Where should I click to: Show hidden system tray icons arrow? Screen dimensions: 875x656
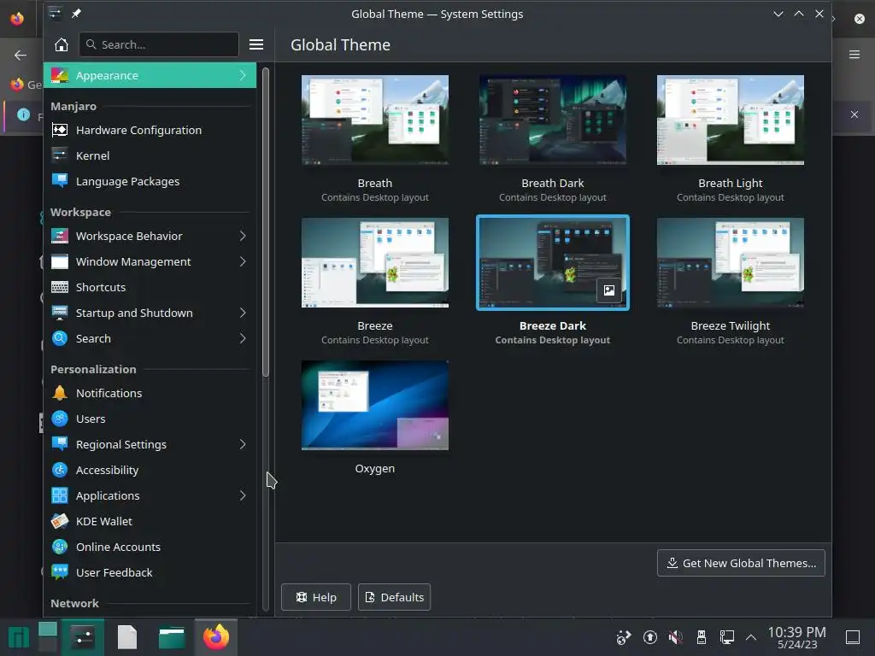pyautogui.click(x=751, y=637)
